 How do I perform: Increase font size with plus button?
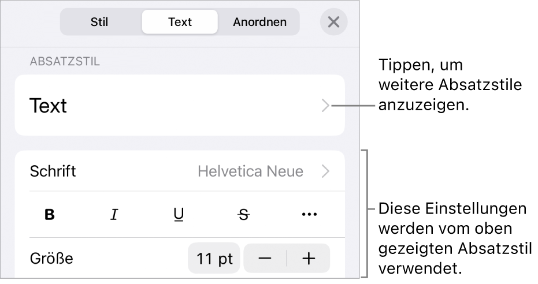tap(309, 259)
